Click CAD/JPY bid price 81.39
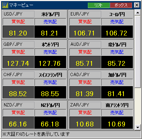 (85, 92)
